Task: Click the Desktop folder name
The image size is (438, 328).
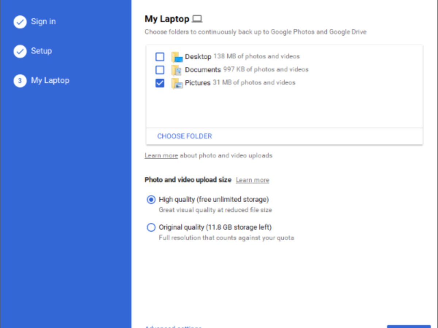Action: 198,57
